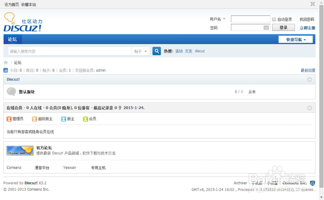324x200 pixels.
Task: Click the 从未 last post text
Action: [252, 92]
